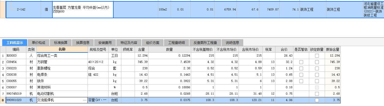Tick 是否暂估 for 电焊条

point(301,75)
